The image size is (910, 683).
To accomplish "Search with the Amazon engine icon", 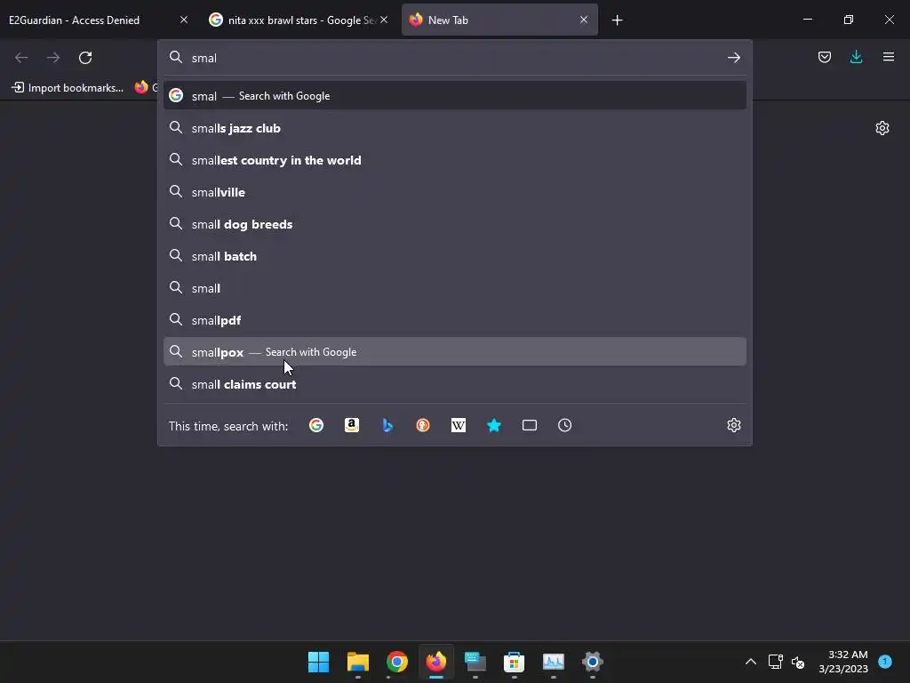I will [352, 425].
